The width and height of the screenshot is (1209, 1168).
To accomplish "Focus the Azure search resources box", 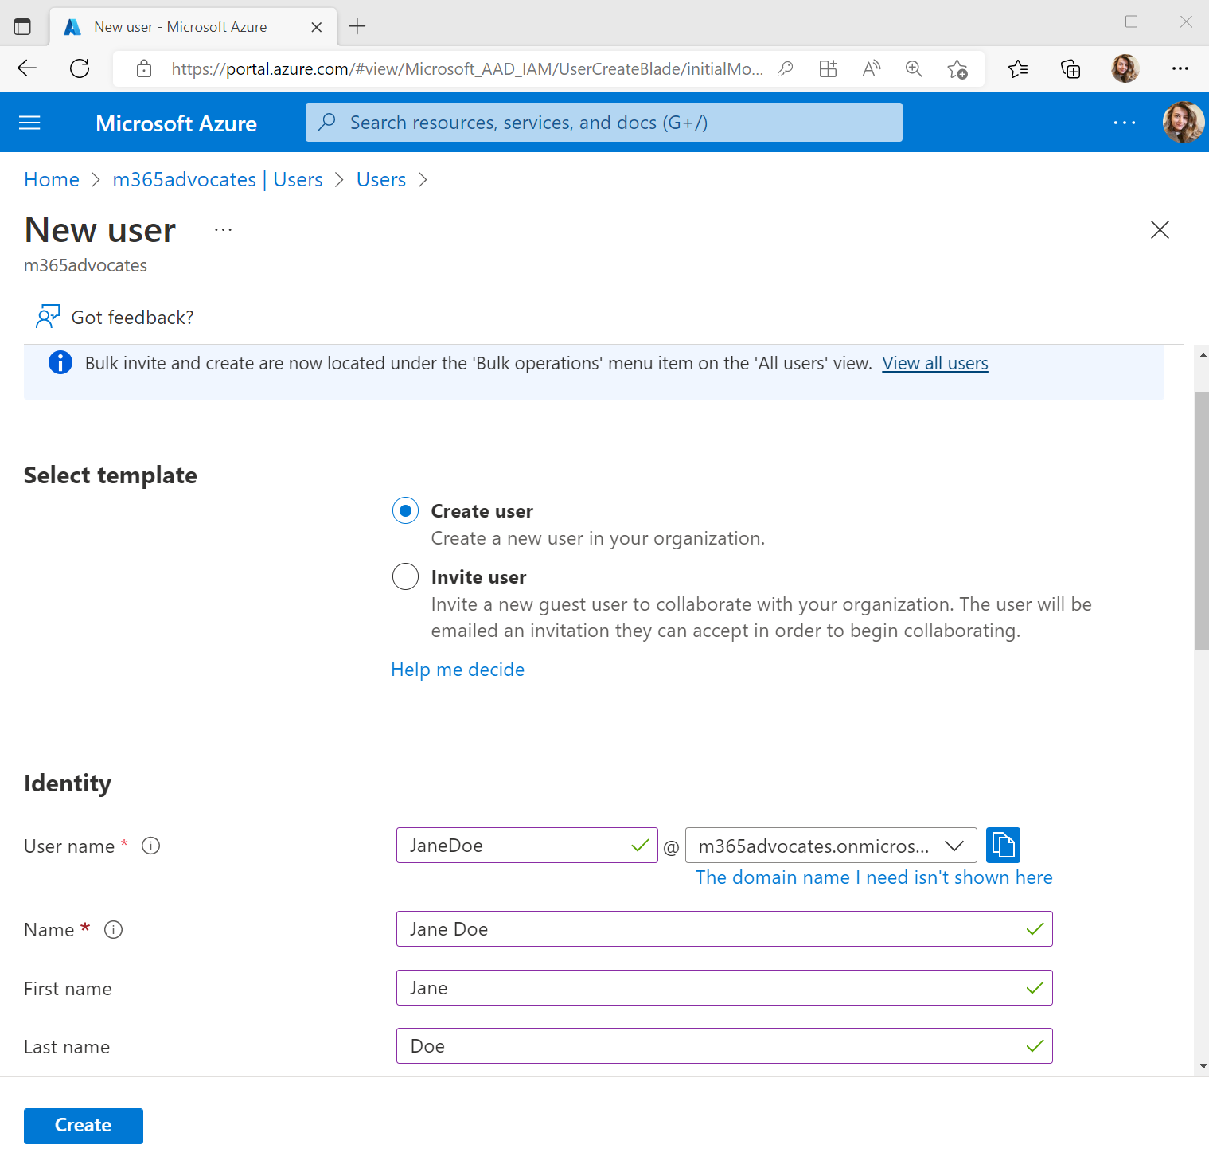I will (x=603, y=123).
